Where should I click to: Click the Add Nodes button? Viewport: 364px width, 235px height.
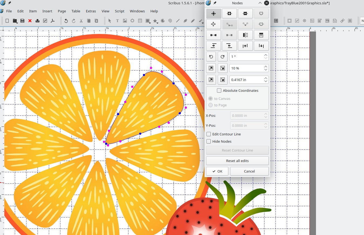(x=229, y=13)
